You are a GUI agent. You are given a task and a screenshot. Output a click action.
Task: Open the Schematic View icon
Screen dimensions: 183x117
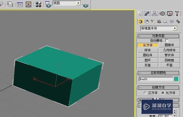tap(28, 4)
